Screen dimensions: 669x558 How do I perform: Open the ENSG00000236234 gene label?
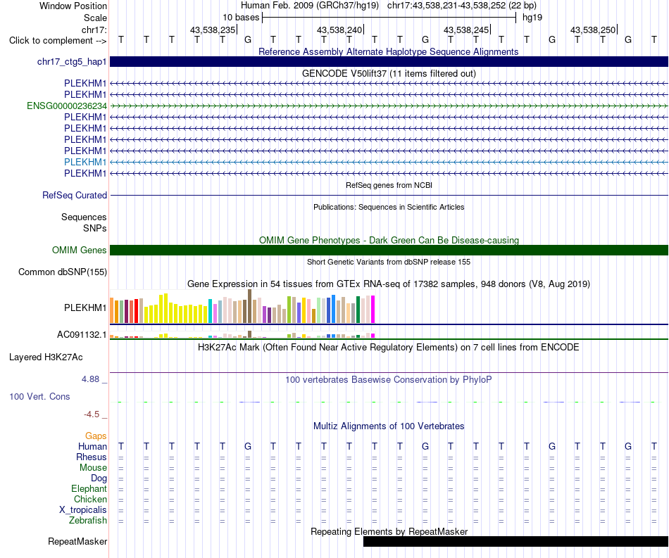pos(67,106)
